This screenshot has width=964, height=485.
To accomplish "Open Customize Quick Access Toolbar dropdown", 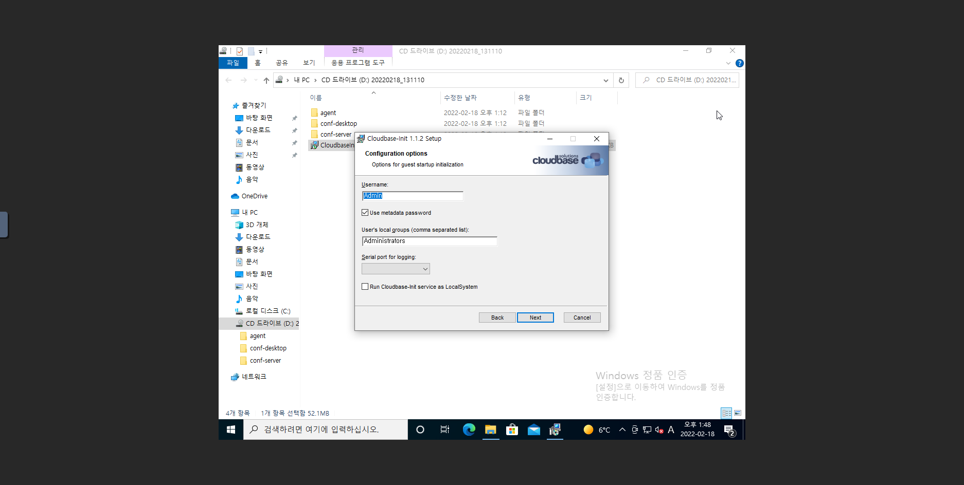I will 261,51.
